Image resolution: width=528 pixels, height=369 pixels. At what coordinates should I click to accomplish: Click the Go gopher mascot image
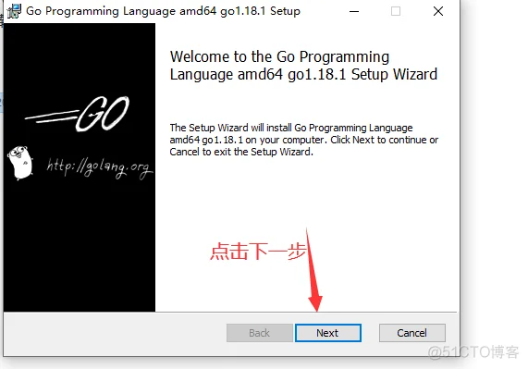(20, 163)
